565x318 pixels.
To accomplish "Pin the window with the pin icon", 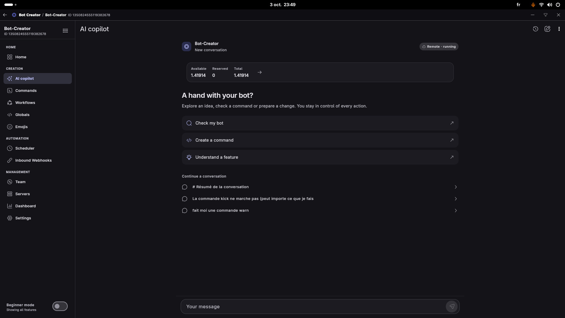I will click(x=545, y=15).
